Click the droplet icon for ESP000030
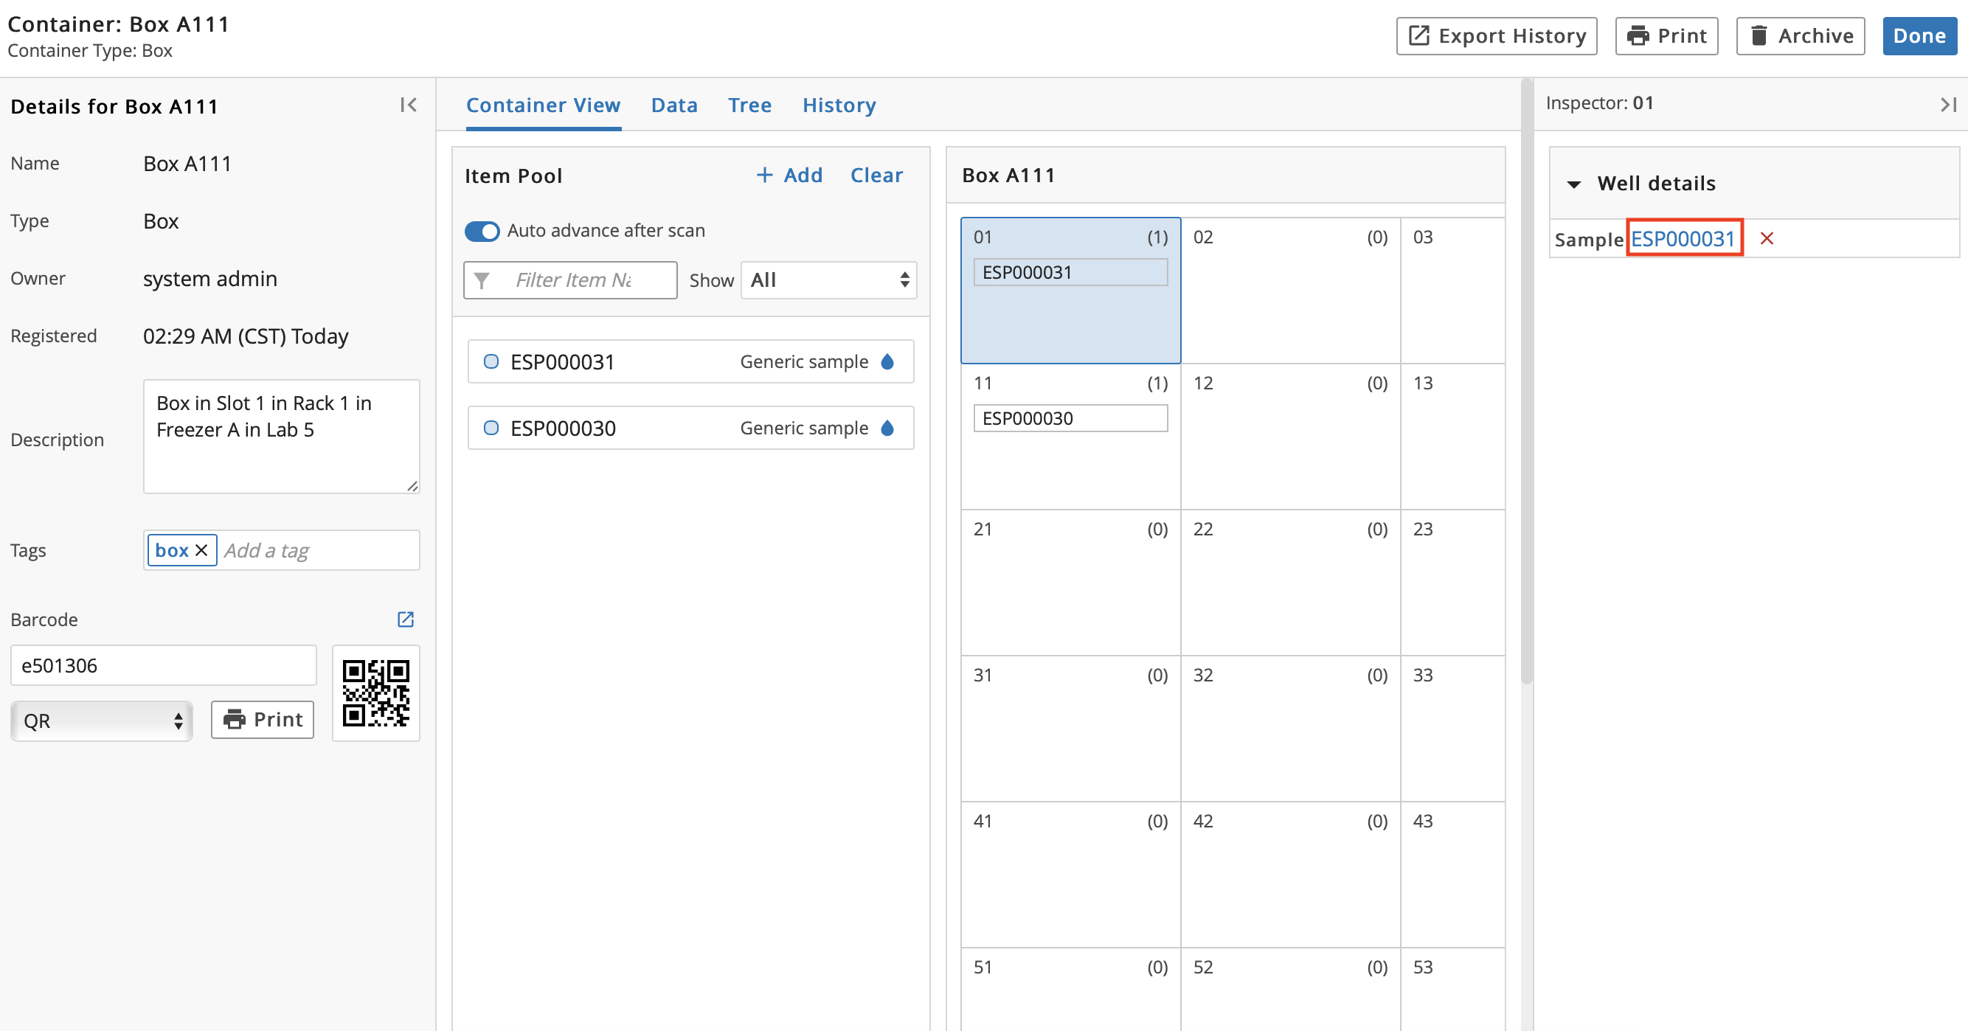Image resolution: width=1968 pixels, height=1031 pixels. 887,428
